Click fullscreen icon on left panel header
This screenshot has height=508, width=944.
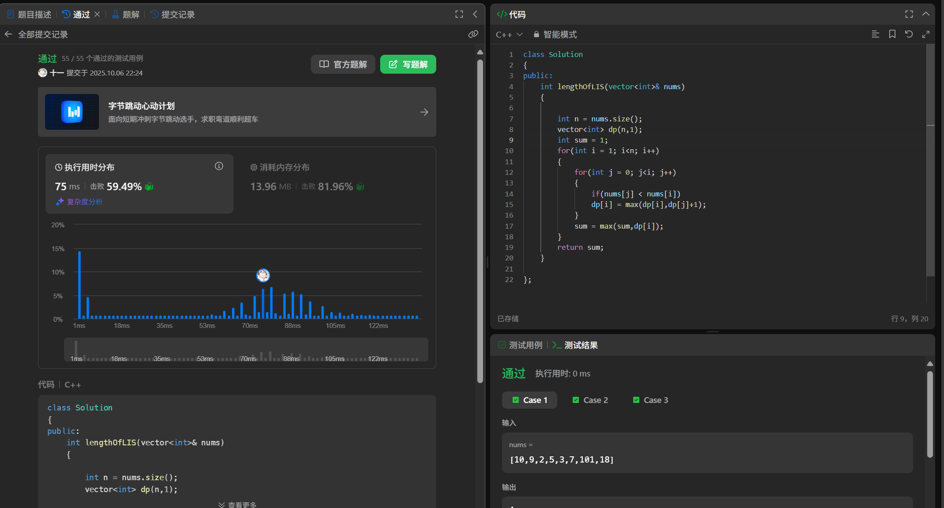(459, 15)
